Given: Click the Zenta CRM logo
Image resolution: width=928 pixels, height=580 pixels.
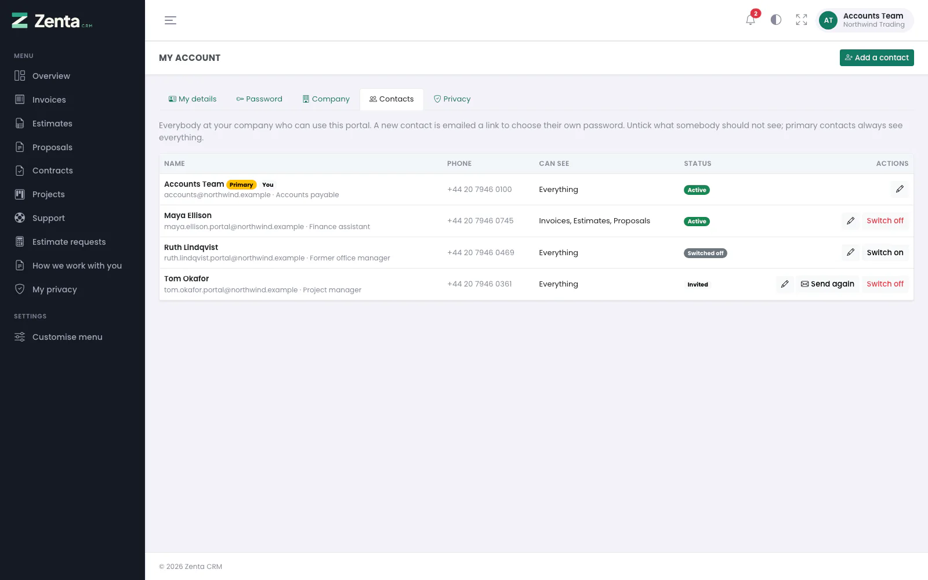Looking at the screenshot, I should pos(52,21).
